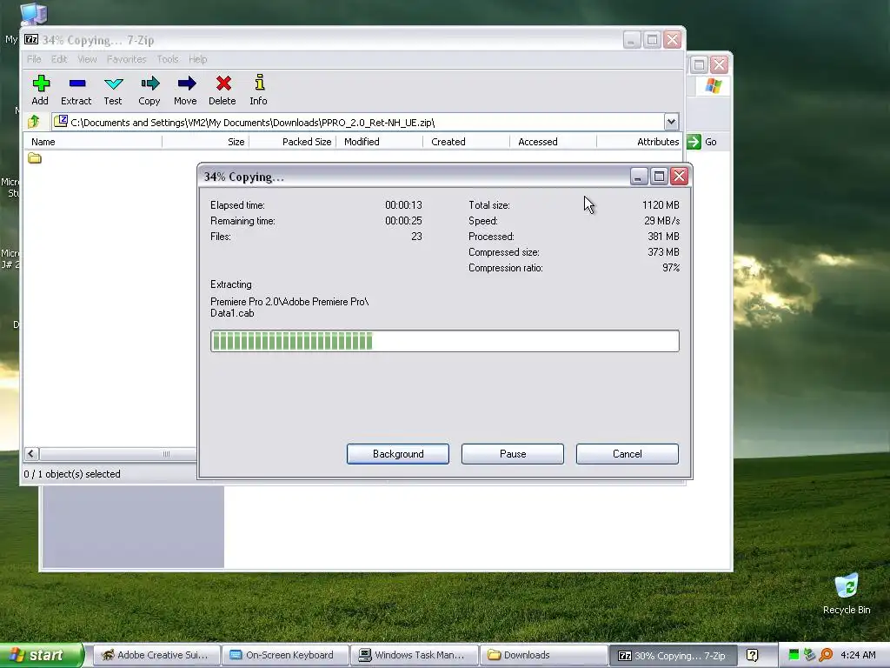This screenshot has height=668, width=890.
Task: Maximize the 34% Copying dialog
Action: [x=659, y=177]
